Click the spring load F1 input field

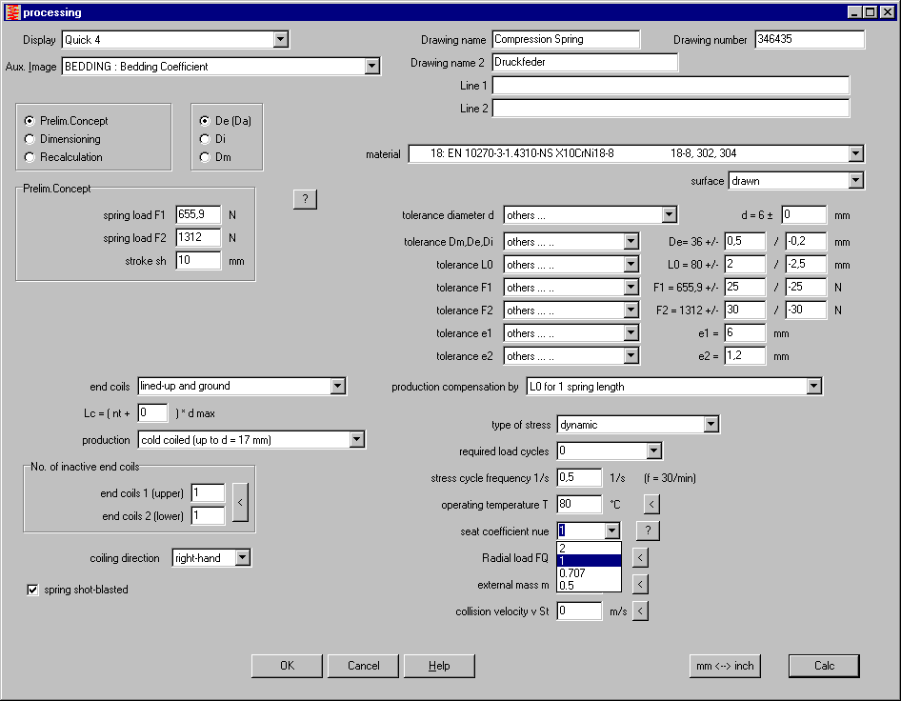click(198, 215)
